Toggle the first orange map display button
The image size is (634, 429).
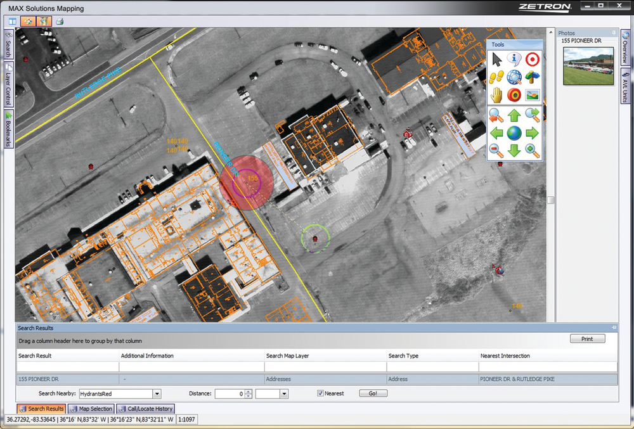pos(28,21)
